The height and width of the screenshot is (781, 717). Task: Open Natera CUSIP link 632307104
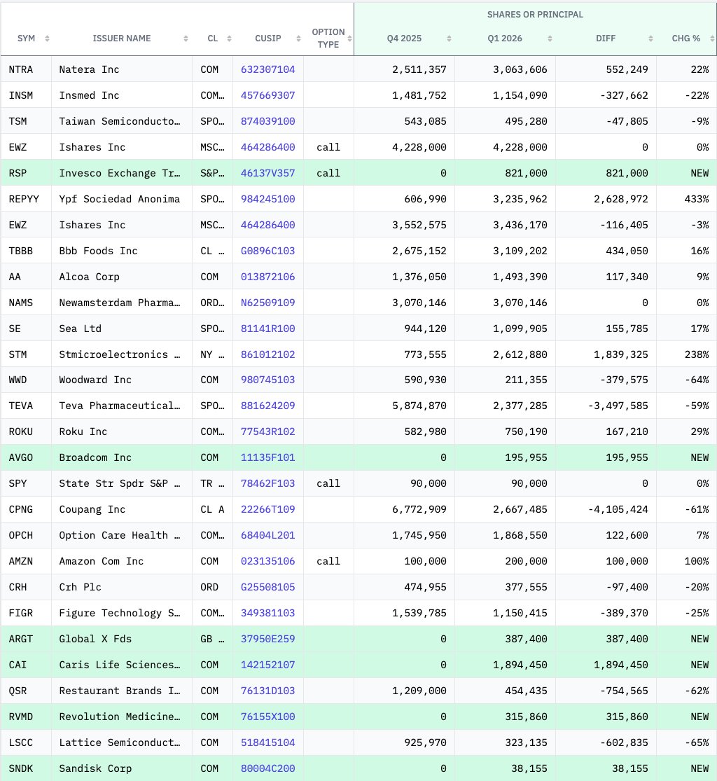pos(268,70)
